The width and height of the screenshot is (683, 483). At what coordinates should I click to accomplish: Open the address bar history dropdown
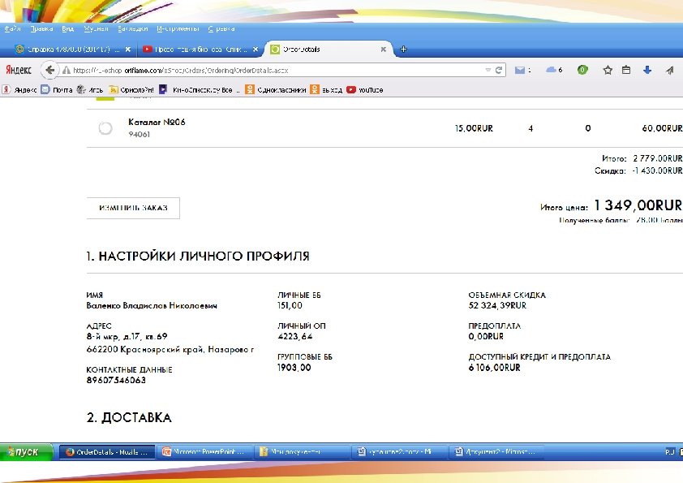pos(488,70)
